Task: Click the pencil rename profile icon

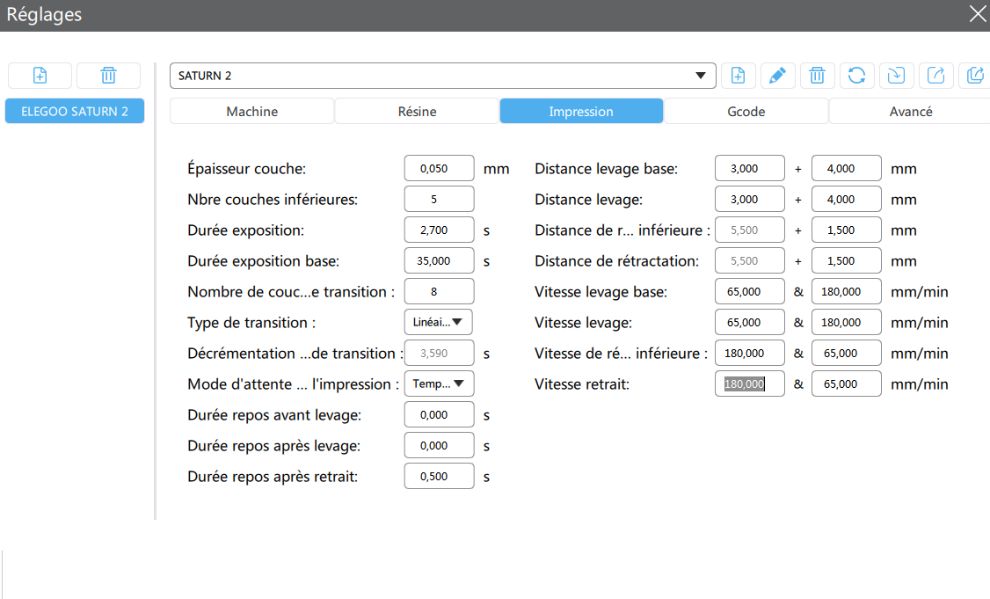Action: (777, 76)
